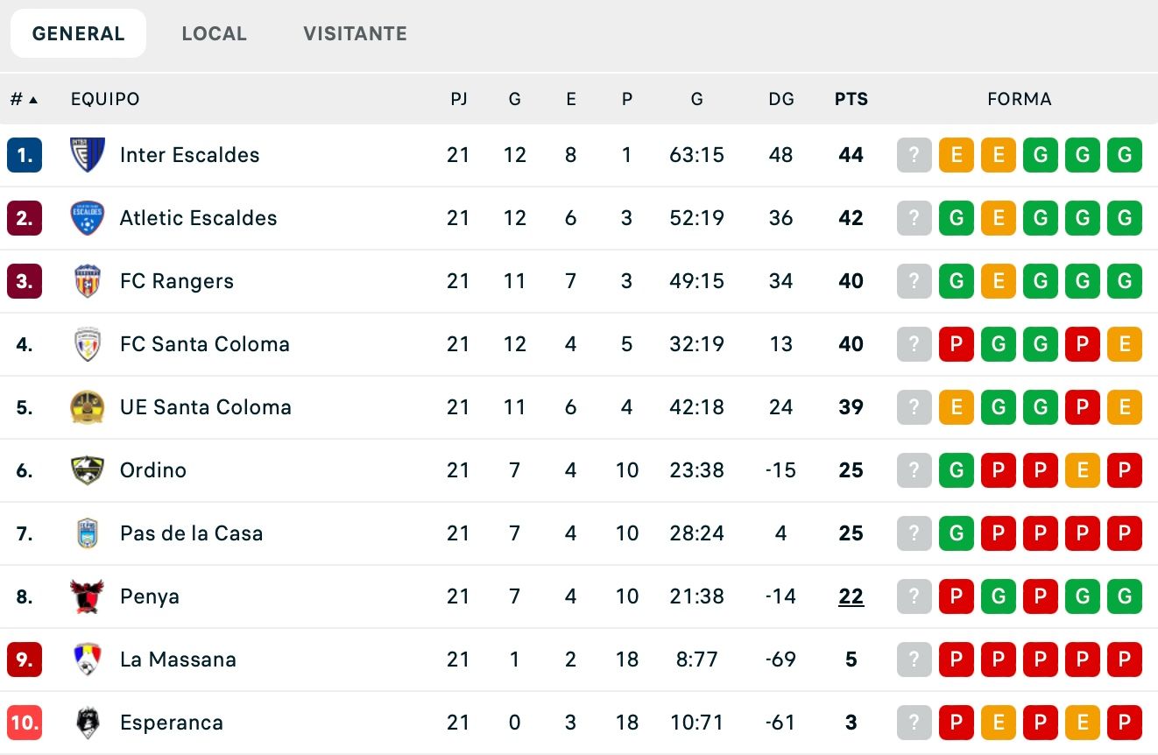Sort teams by the DG column
Screen dimensions: 1158x755
point(780,99)
